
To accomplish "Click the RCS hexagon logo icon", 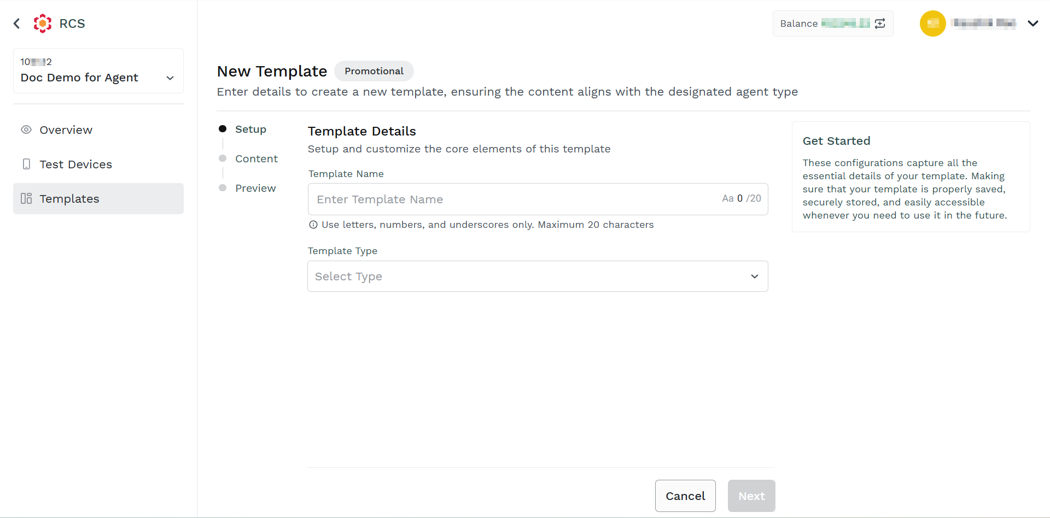I will coord(43,23).
